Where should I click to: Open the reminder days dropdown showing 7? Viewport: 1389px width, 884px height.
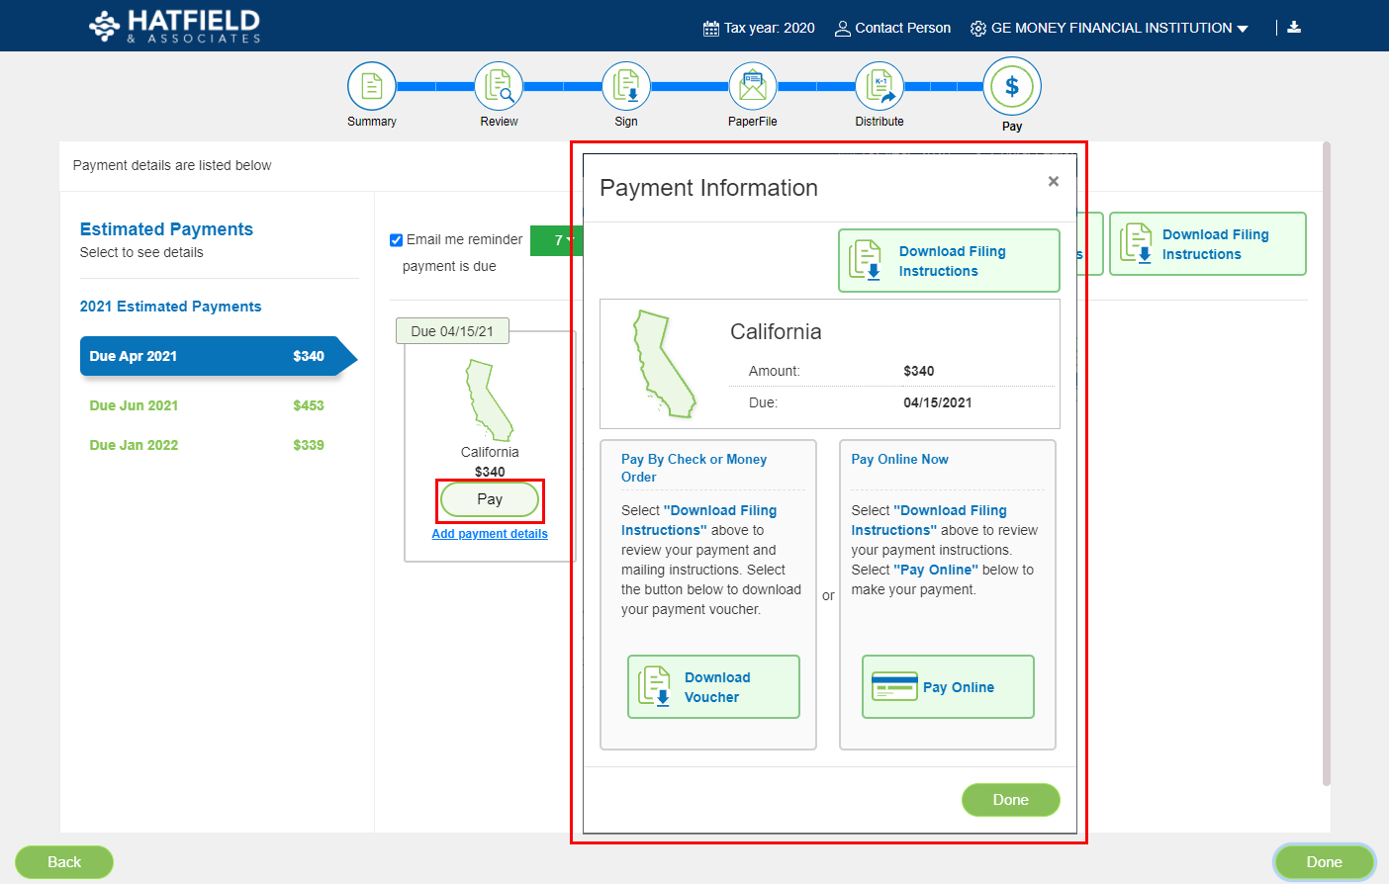[557, 240]
